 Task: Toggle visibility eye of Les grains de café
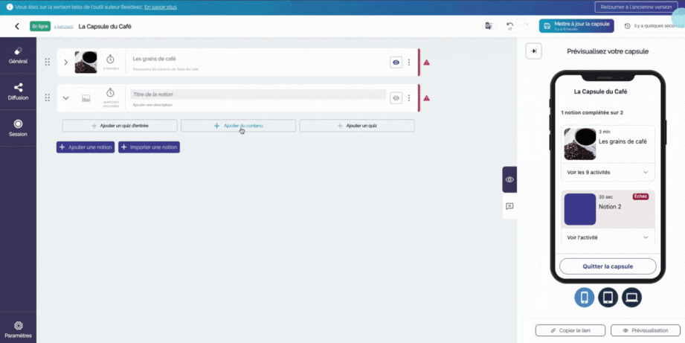click(x=396, y=62)
